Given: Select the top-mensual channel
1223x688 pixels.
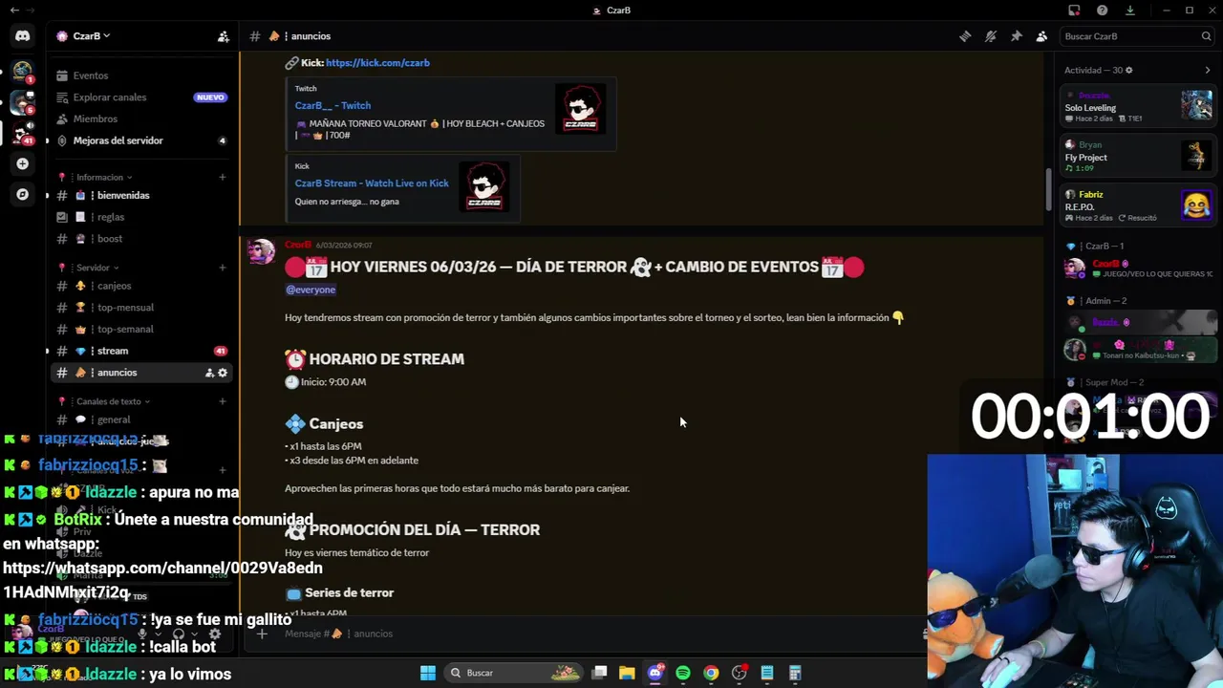Looking at the screenshot, I should [141, 308].
